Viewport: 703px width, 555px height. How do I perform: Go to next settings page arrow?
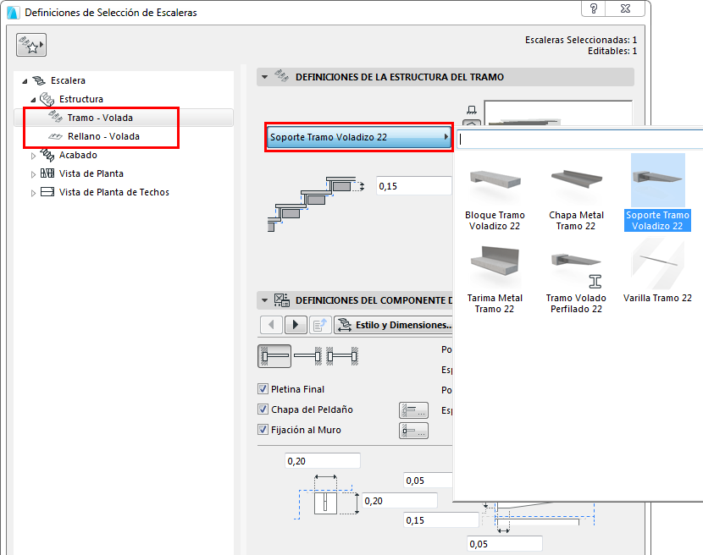(x=296, y=325)
